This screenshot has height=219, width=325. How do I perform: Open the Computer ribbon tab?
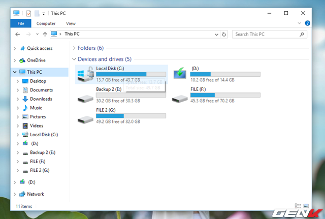(46, 23)
